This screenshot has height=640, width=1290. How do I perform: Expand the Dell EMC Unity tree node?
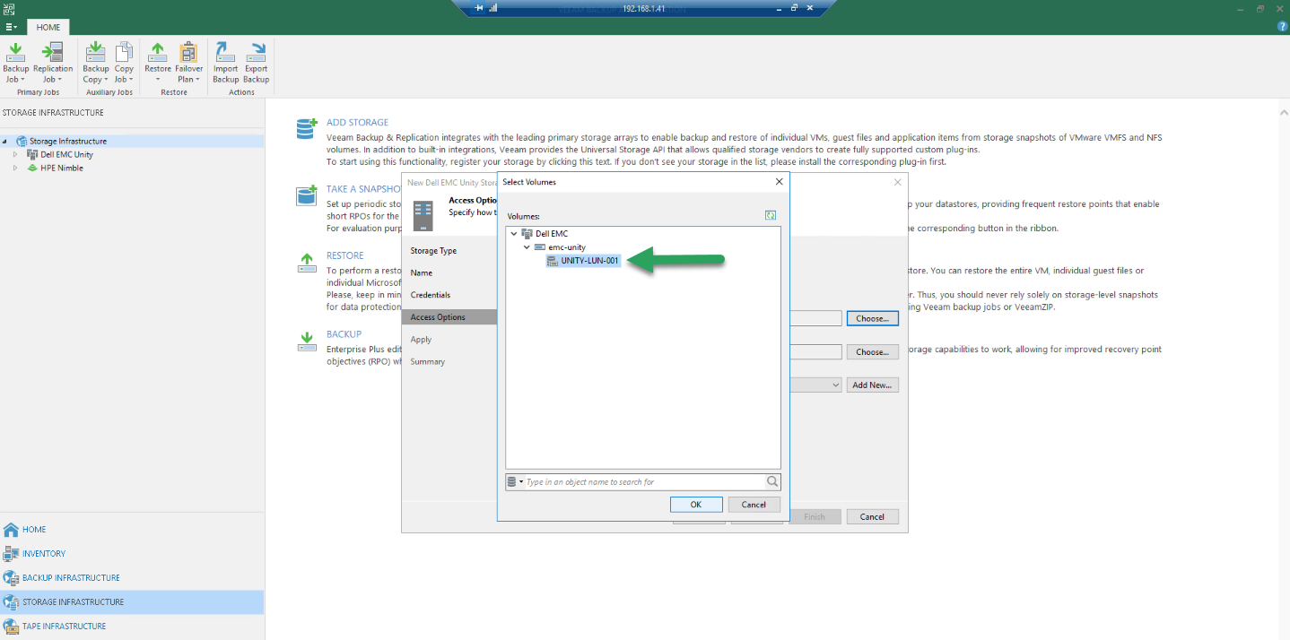coord(14,154)
